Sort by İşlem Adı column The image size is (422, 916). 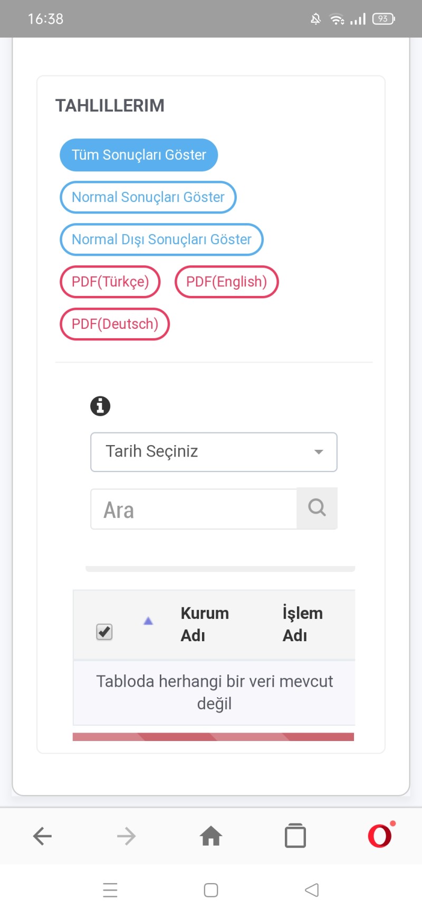point(302,624)
